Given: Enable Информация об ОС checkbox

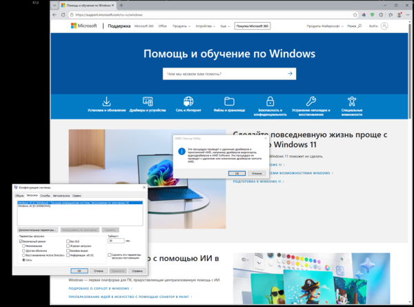Looking at the screenshot, I should [68, 255].
